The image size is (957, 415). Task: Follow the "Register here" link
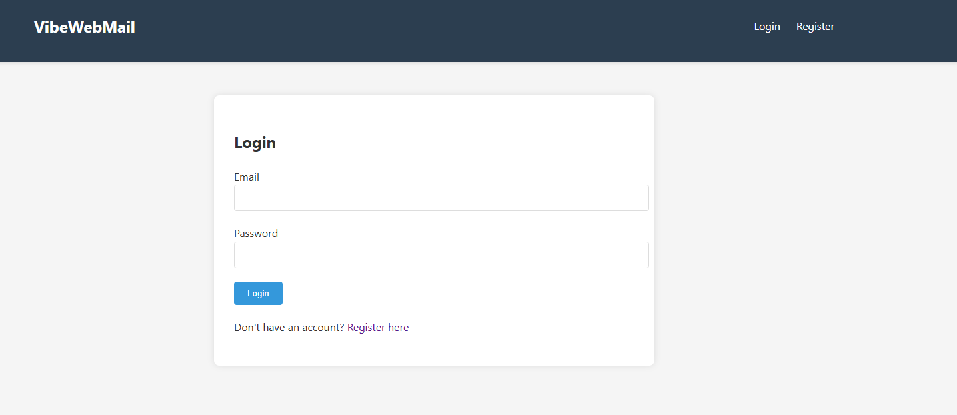[378, 328]
